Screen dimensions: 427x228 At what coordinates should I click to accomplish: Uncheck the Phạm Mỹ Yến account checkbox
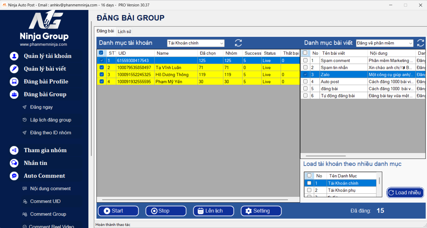(x=102, y=82)
